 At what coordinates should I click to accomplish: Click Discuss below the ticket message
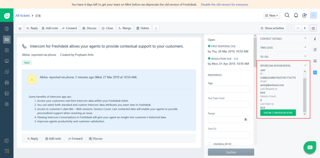[96, 138]
